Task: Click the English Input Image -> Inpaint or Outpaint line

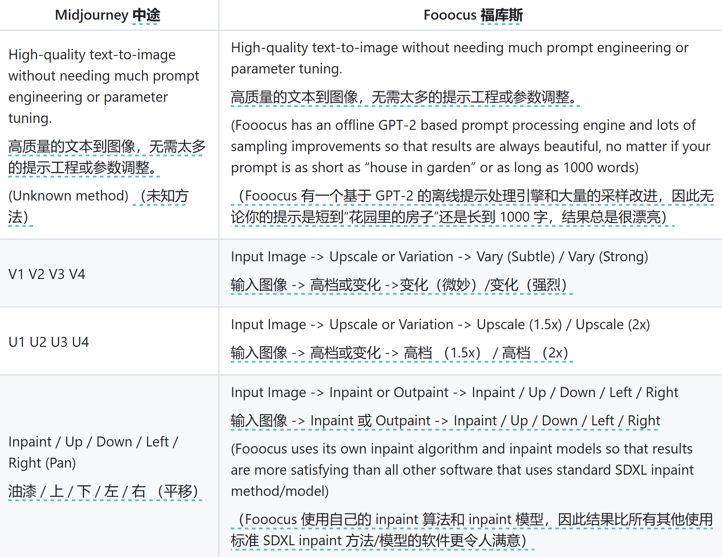Action: [454, 392]
